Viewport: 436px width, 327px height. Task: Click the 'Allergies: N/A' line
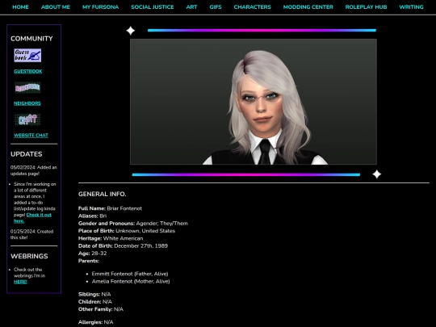coord(95,322)
